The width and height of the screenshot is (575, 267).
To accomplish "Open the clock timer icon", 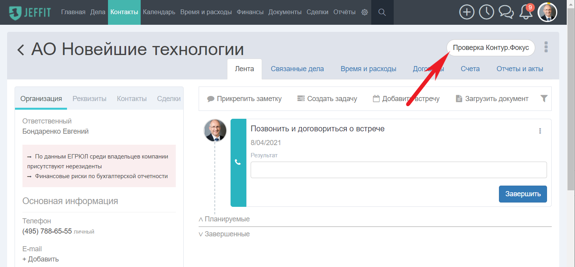I will click(486, 12).
